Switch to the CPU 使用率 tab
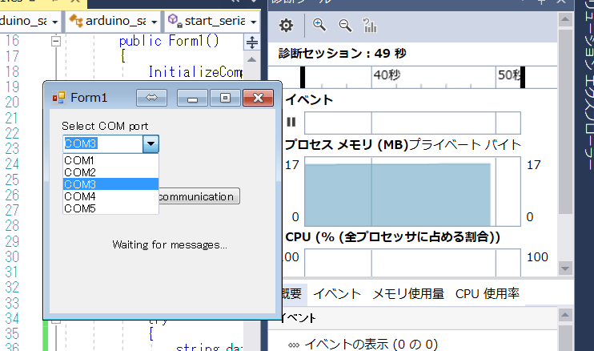 488,294
